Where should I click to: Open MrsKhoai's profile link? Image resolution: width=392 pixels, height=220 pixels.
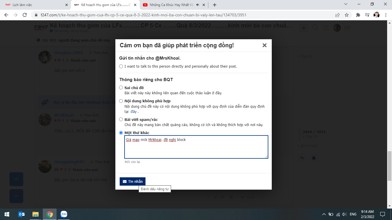pyautogui.click(x=64, y=115)
